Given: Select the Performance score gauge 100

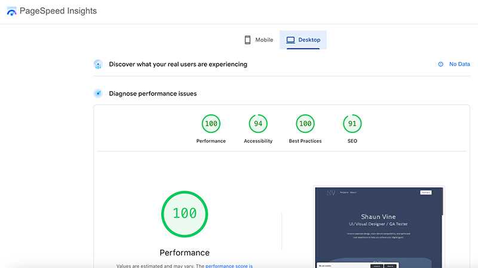Looking at the screenshot, I should pyautogui.click(x=211, y=124).
